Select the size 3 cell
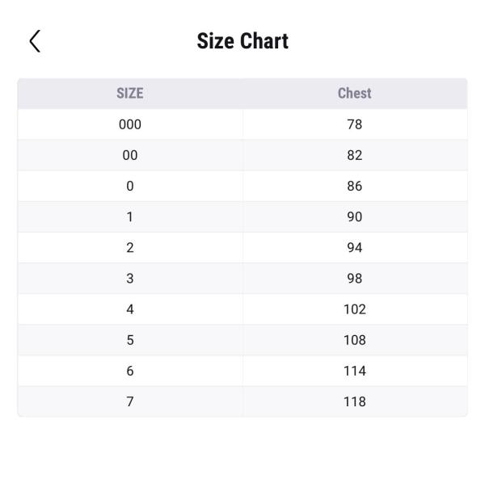Screen dimensions: 485x479 point(129,279)
